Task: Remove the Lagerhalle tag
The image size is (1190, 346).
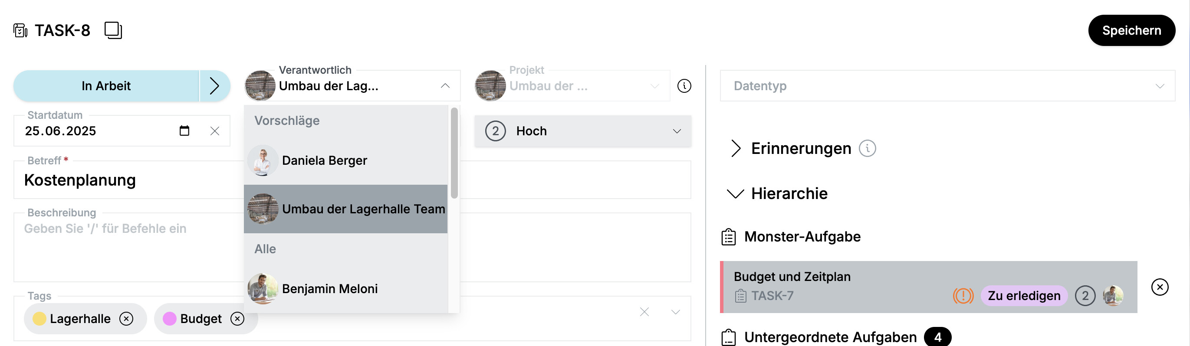Action: [126, 319]
